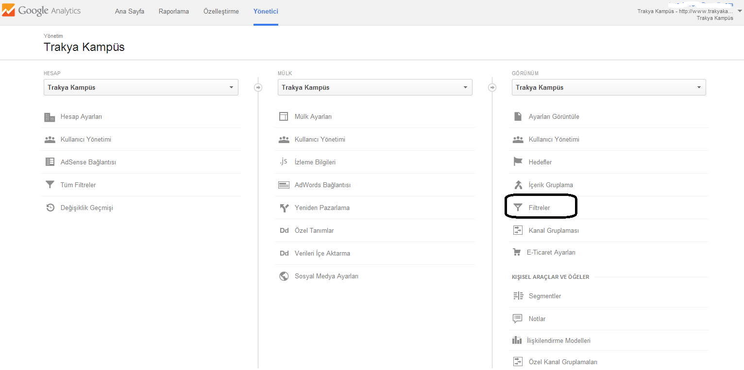The image size is (744, 370).
Task: Click the Değişiklik Geçmişi history icon
Action: [50, 208]
